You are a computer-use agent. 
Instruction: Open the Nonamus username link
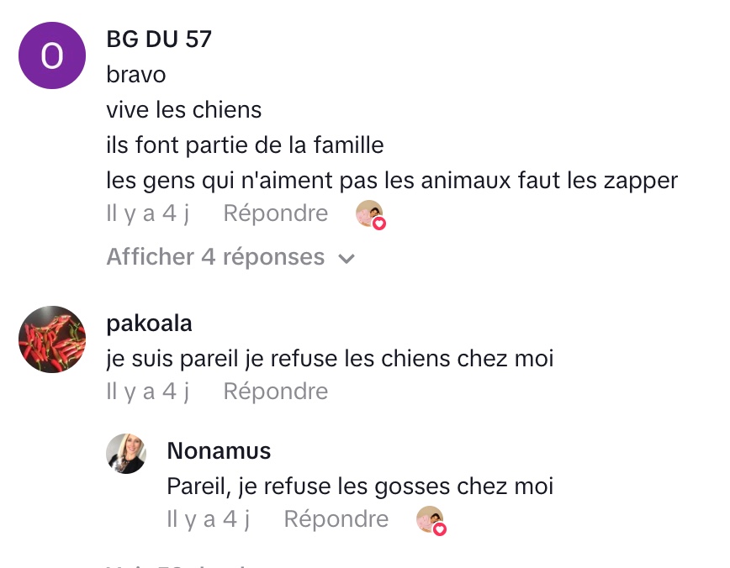[x=219, y=451]
